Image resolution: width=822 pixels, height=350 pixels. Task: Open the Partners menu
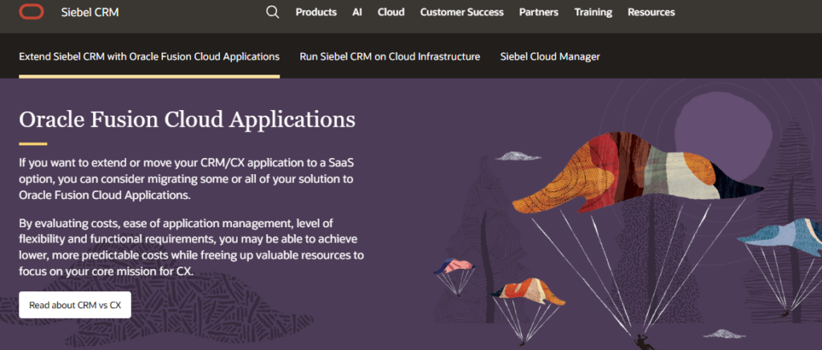pyautogui.click(x=539, y=12)
